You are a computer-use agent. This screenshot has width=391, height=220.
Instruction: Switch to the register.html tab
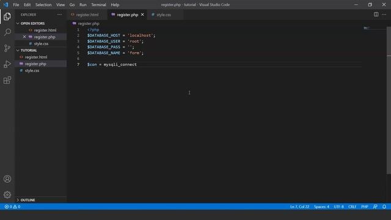87,15
